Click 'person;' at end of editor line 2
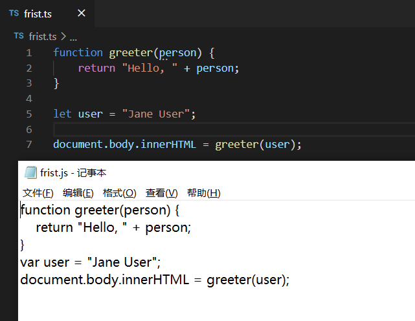Image resolution: width=415 pixels, height=321 pixels. click(218, 68)
